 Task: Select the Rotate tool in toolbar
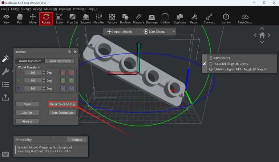tap(46, 18)
